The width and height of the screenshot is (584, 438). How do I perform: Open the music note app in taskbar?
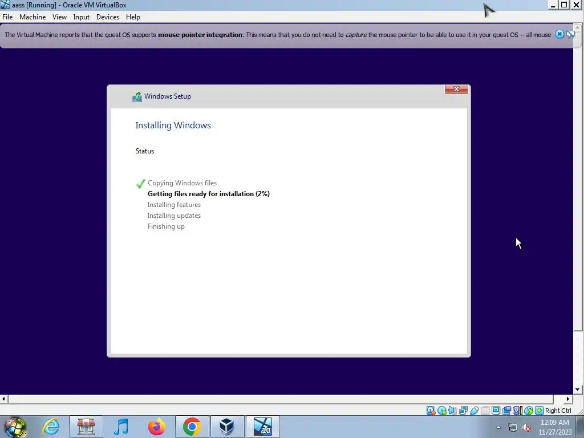(121, 427)
